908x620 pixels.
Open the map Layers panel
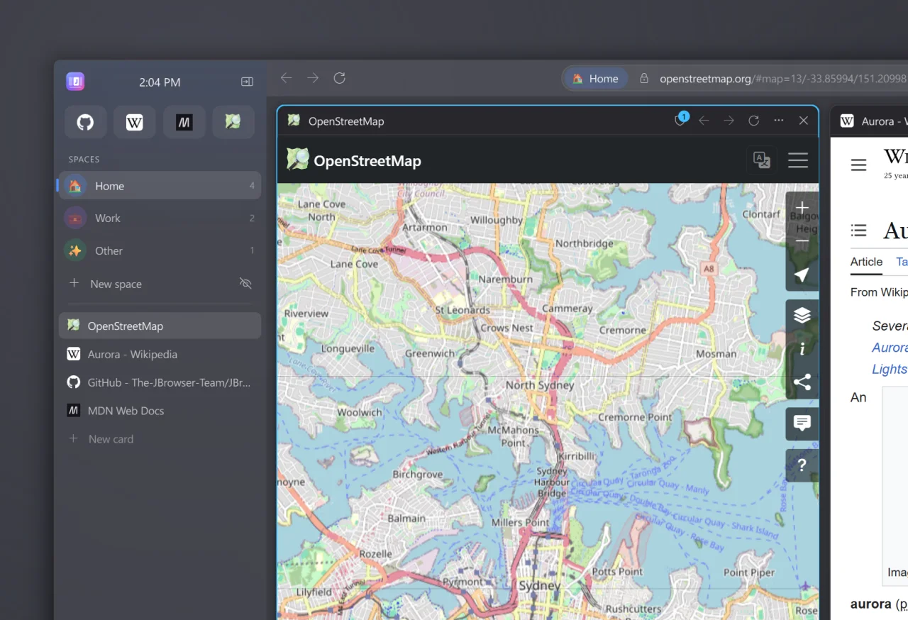[x=802, y=316]
